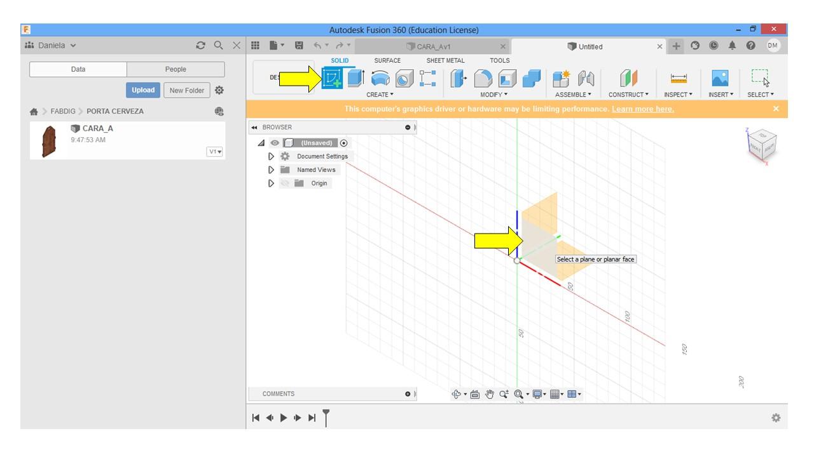
Task: Switch to the TOOLS tab
Action: pyautogui.click(x=500, y=61)
